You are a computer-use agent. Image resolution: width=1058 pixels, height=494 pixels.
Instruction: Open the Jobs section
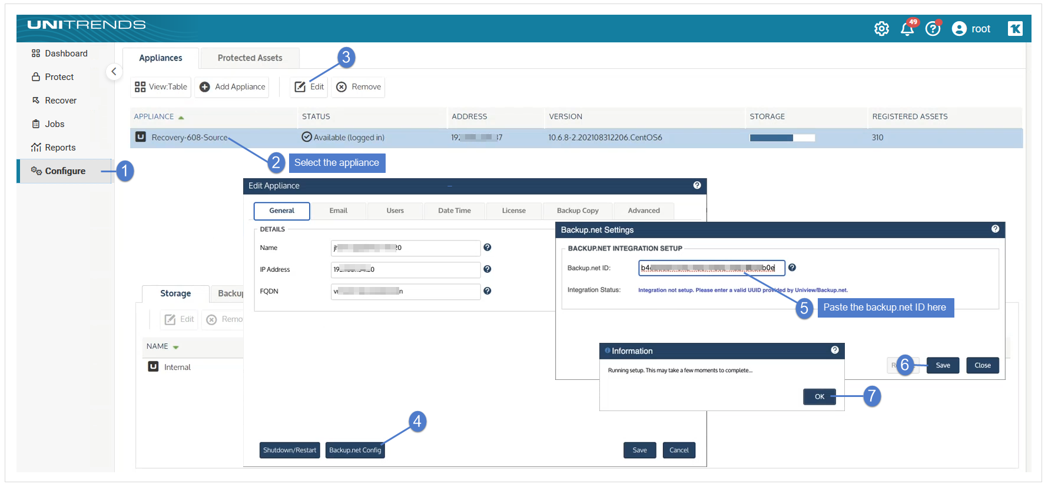pos(48,124)
